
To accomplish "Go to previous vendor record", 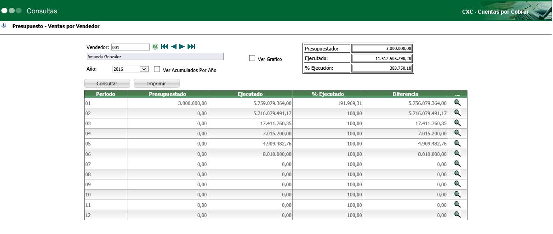I will [x=174, y=47].
